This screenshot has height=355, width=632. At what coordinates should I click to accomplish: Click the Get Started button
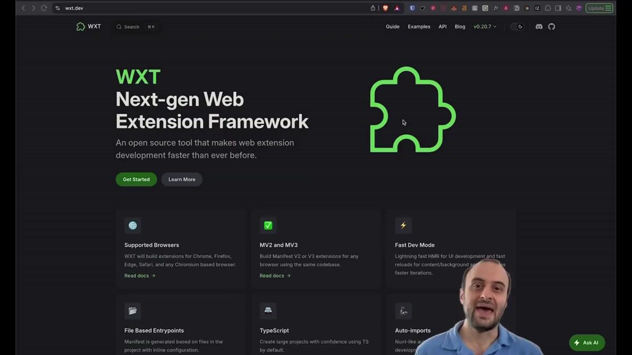coord(136,179)
